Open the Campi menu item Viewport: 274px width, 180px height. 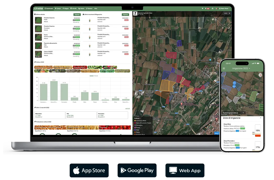coord(58,8)
